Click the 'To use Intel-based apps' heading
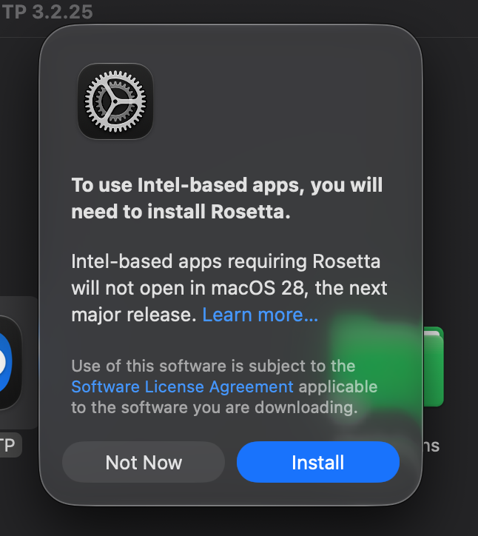This screenshot has height=536, width=478. click(227, 198)
